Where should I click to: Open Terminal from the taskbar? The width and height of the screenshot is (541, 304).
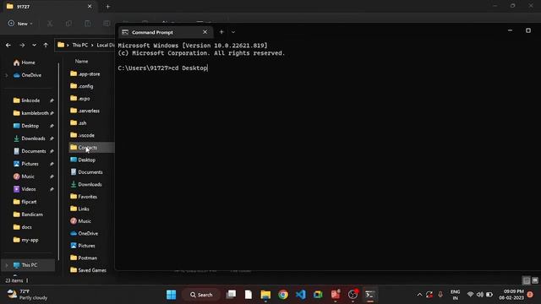(x=370, y=295)
